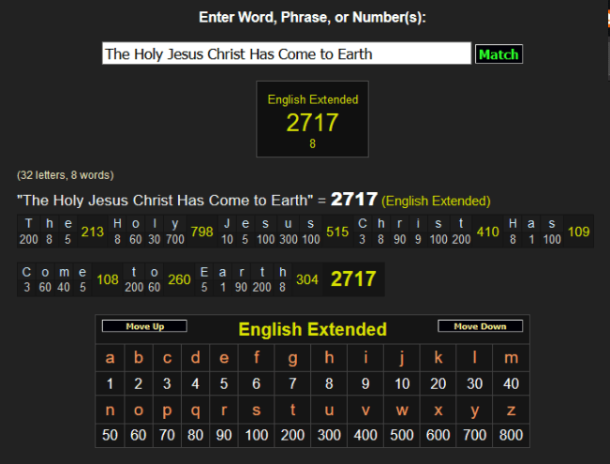Image resolution: width=610 pixels, height=464 pixels.
Task: Click the value 500 cell in chart
Action: click(402, 436)
